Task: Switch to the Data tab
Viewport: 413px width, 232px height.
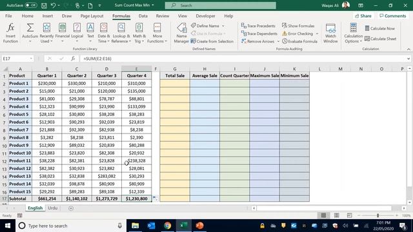Action: pos(143,16)
